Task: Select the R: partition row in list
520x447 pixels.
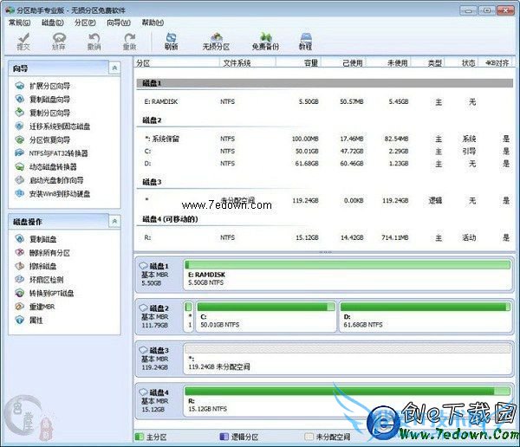Action: pyautogui.click(x=325, y=237)
